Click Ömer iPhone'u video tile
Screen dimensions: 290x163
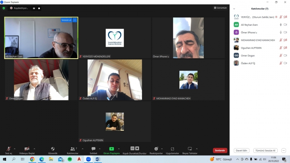click(x=188, y=38)
